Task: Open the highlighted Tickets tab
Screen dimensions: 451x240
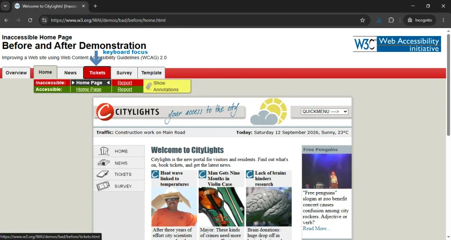Action: (x=97, y=73)
